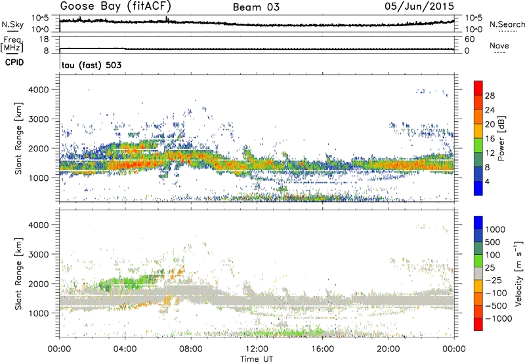Click the '28' value on Power colorbar
Viewport: 525px width, 363px height.
coord(490,96)
